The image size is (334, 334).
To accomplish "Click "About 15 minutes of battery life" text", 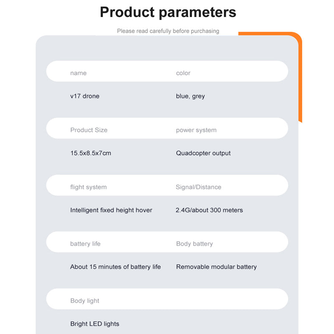I will (115, 267).
